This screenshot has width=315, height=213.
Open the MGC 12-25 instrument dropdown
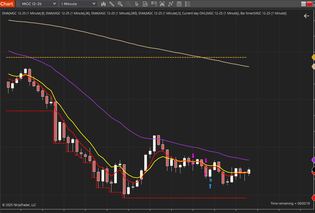click(39, 4)
